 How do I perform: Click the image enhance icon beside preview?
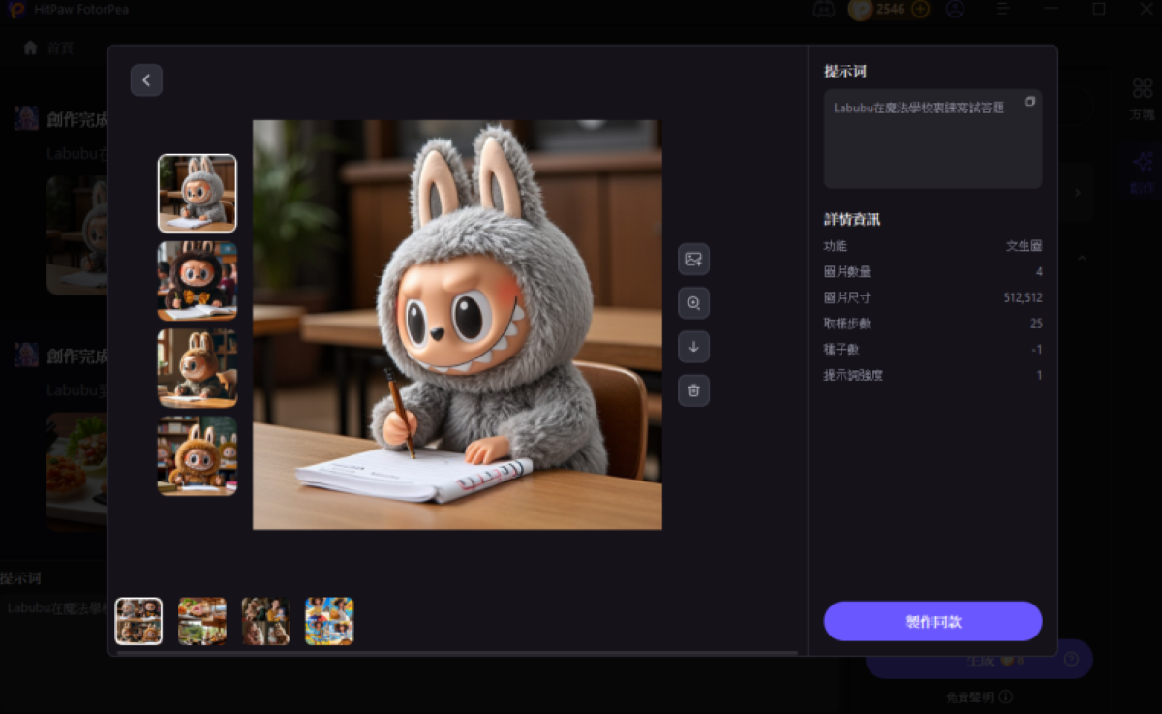[x=693, y=260]
